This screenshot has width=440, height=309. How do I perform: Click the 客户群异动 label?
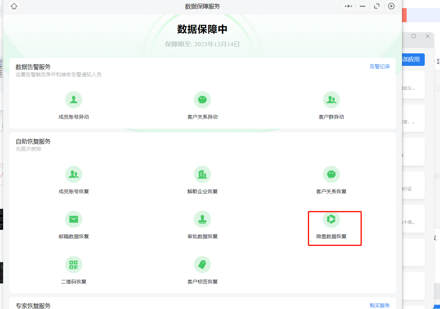331,117
